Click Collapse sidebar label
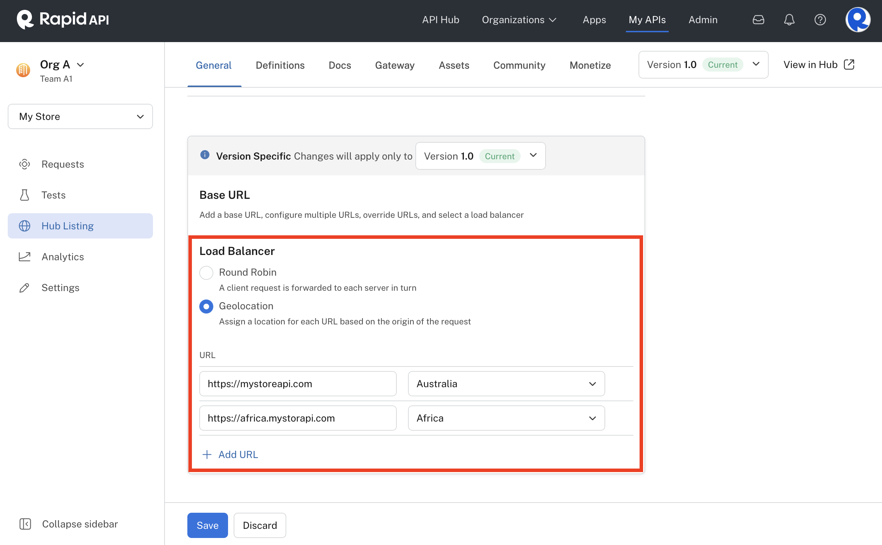The height and width of the screenshot is (545, 882). pos(80,524)
